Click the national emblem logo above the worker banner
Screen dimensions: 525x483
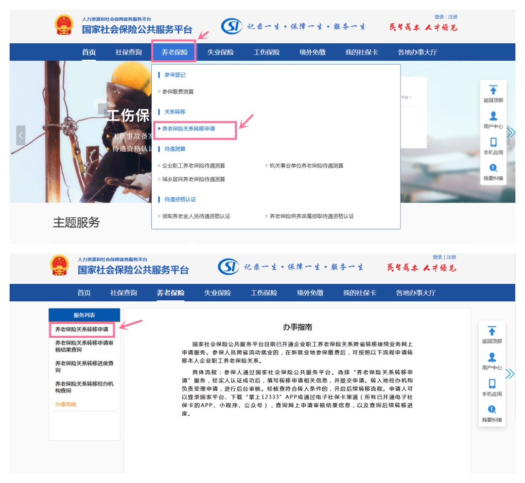(x=64, y=25)
